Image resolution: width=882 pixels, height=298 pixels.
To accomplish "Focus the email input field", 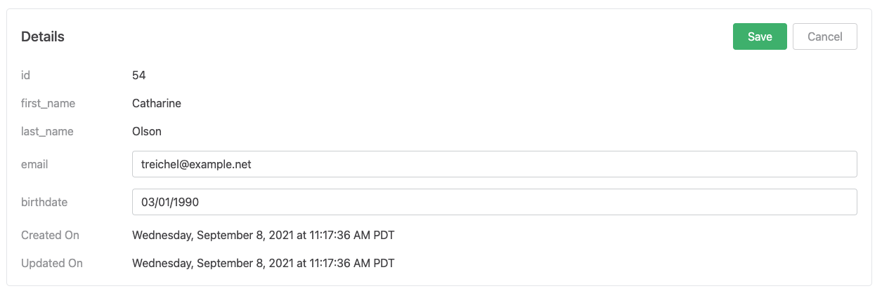I will (x=495, y=164).
